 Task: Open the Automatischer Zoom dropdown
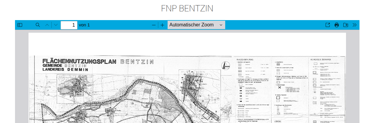196,25
